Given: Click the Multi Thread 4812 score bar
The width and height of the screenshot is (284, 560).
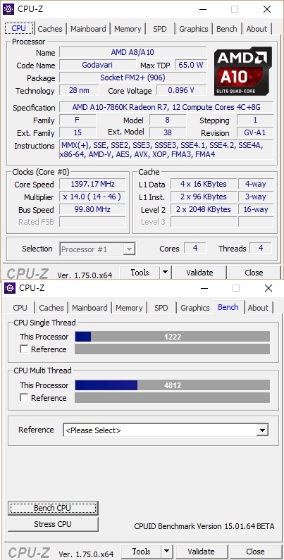Looking at the screenshot, I should click(172, 385).
